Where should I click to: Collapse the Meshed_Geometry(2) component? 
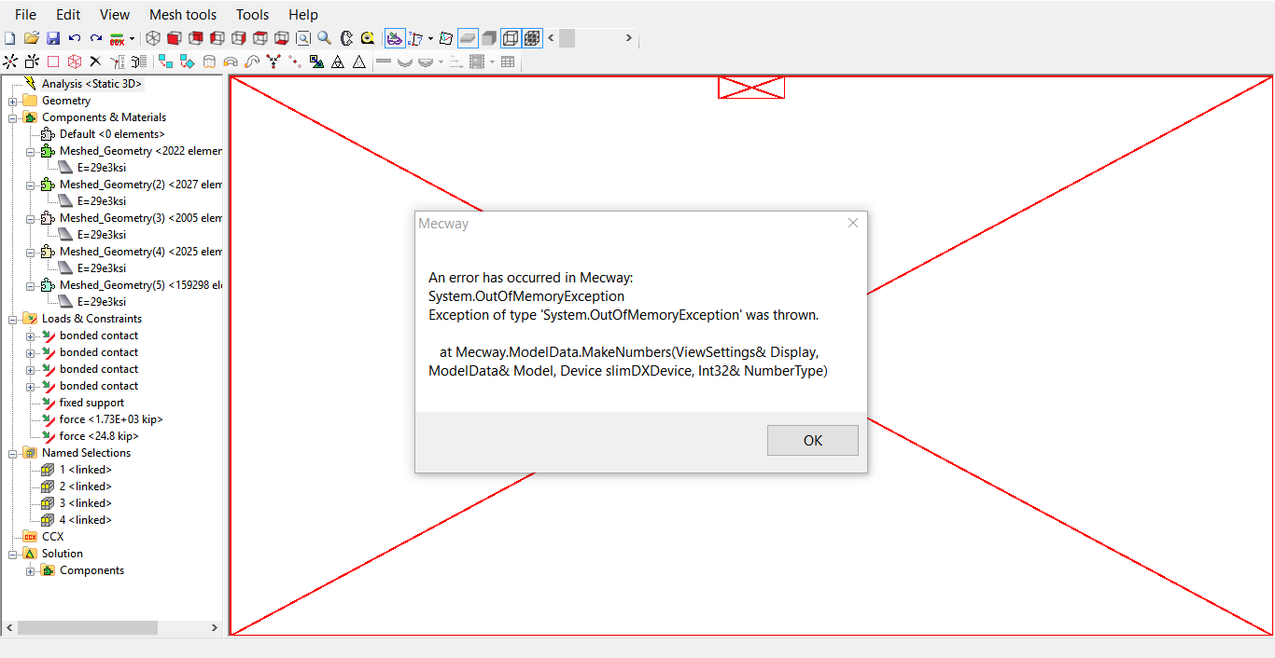pyautogui.click(x=31, y=185)
